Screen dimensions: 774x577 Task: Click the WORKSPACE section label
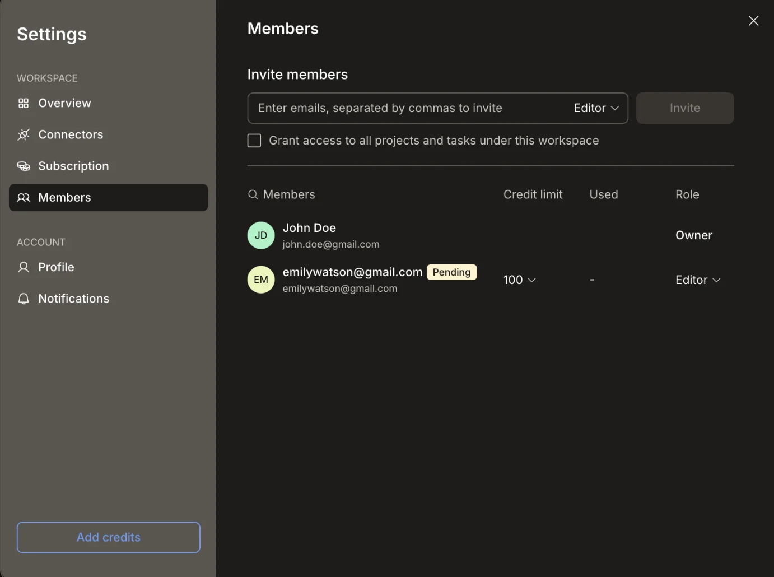pyautogui.click(x=47, y=78)
